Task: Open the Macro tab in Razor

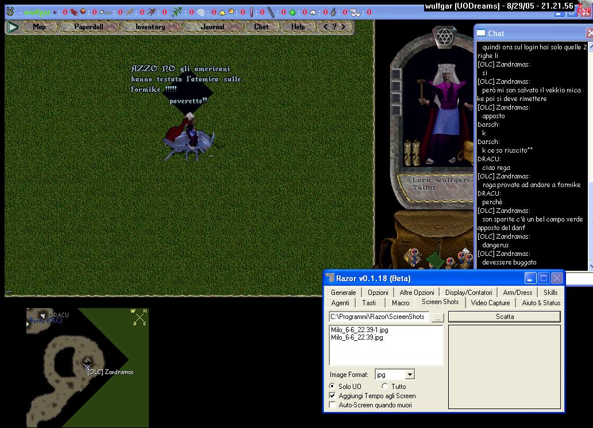Action: 401,302
